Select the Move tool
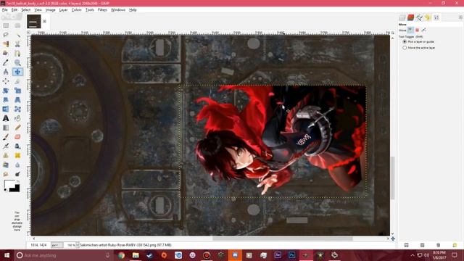The image size is (464, 261). (17, 72)
